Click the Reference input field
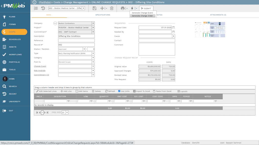Viewport: 259px width, 145px height. click(76, 41)
